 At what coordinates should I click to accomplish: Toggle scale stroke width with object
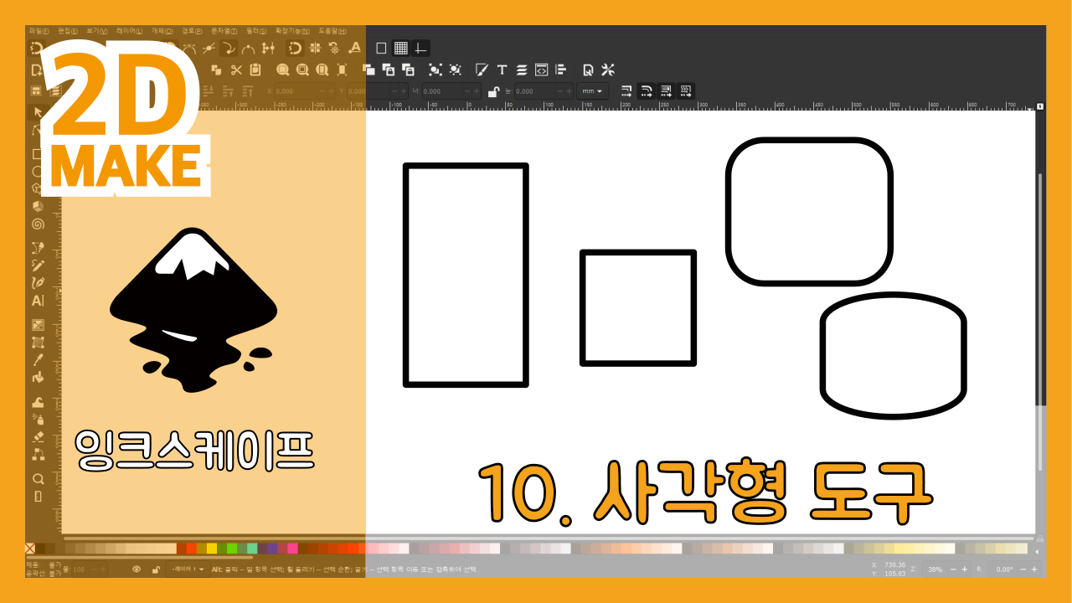click(x=626, y=91)
